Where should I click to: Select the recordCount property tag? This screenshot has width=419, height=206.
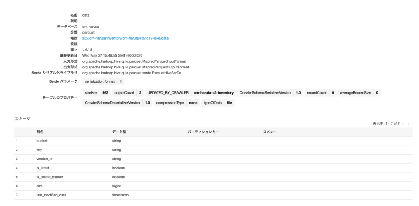(x=320, y=93)
